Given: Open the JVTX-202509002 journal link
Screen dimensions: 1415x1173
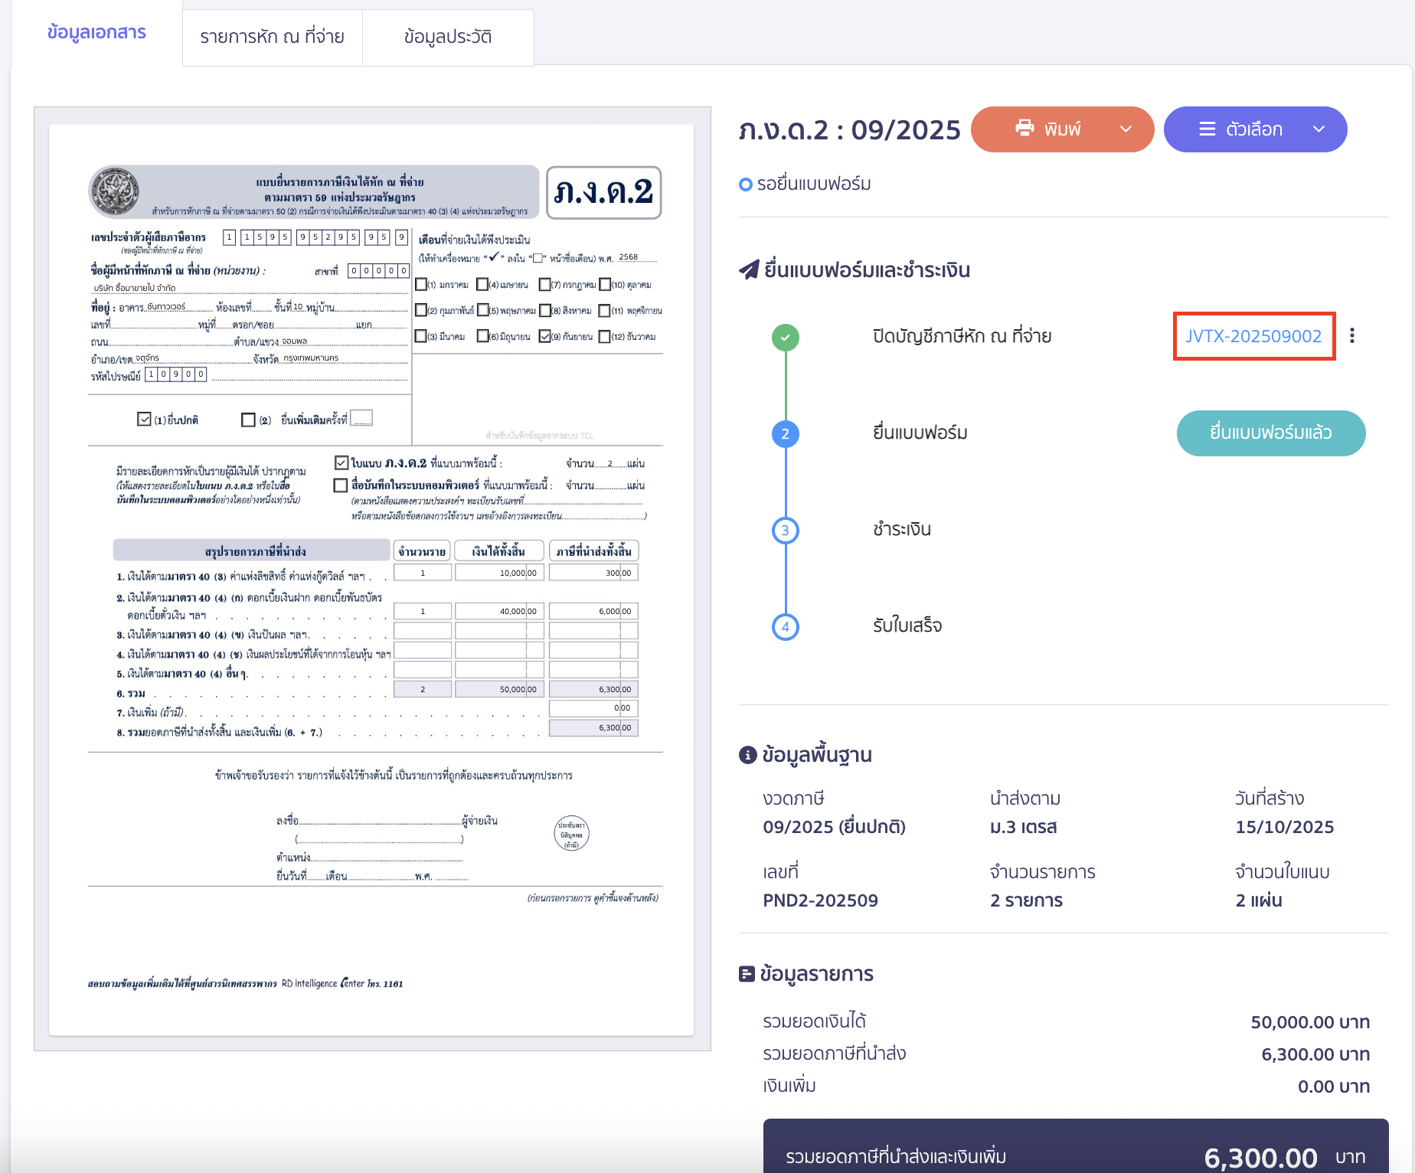Looking at the screenshot, I should pyautogui.click(x=1253, y=336).
